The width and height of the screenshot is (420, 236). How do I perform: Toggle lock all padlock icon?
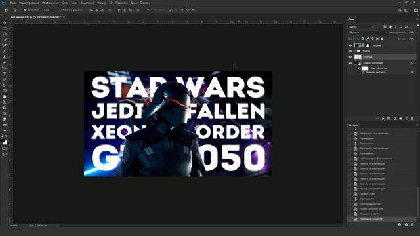pos(382,39)
